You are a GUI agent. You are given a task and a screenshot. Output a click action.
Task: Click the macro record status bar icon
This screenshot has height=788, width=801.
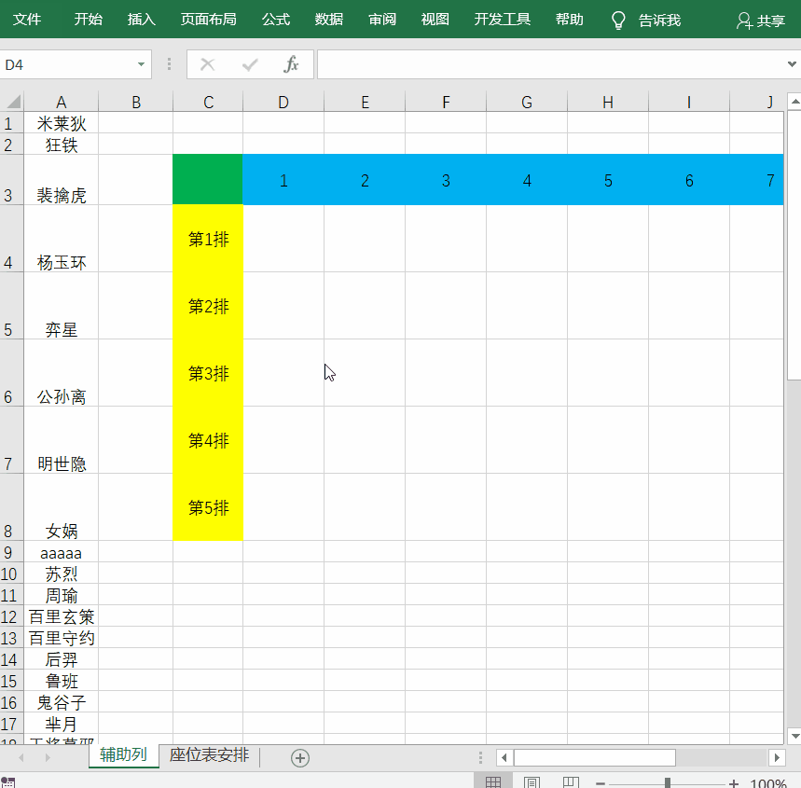click(x=8, y=782)
